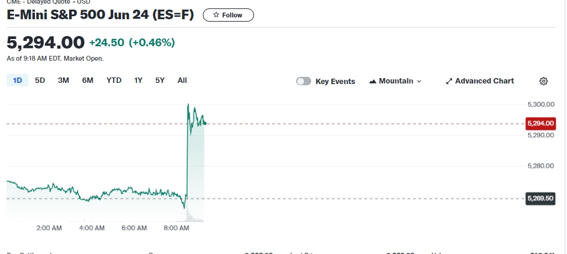The height and width of the screenshot is (254, 567).
Task: Switch to the 5D time range
Action: click(40, 80)
